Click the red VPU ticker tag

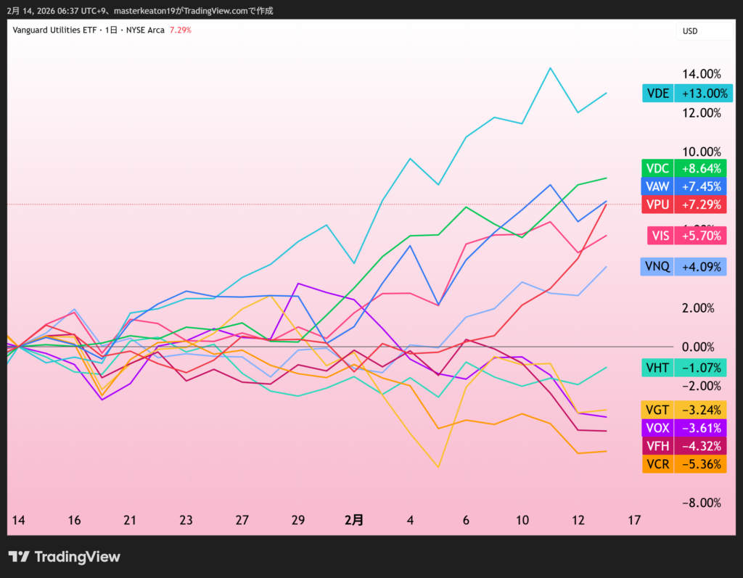tap(657, 205)
